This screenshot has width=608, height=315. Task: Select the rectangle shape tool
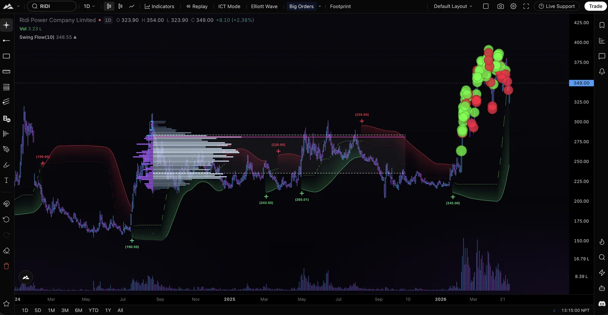(6, 56)
